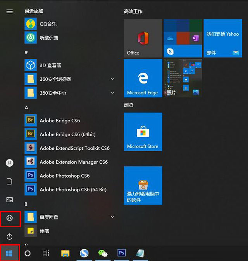Select the # section header
This screenshot has height=261, width=248.
26,52
